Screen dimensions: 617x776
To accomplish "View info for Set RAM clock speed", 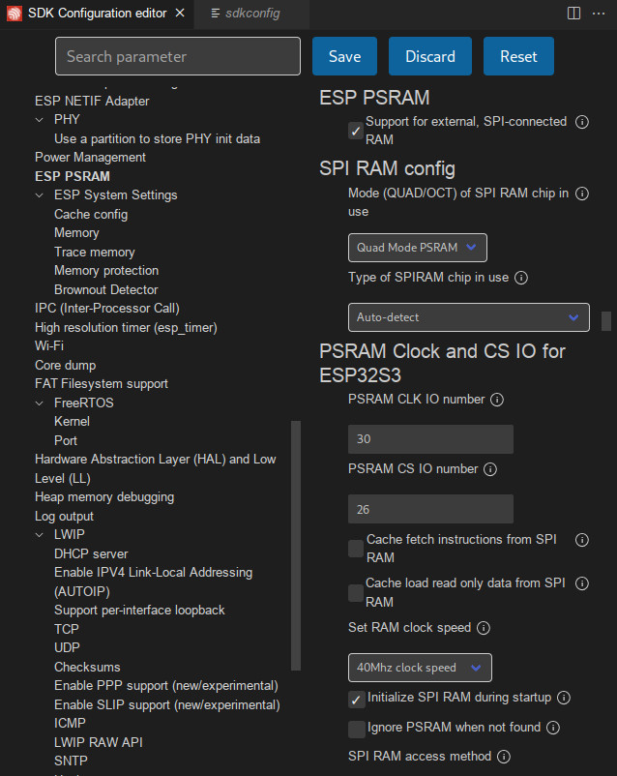I will point(482,628).
